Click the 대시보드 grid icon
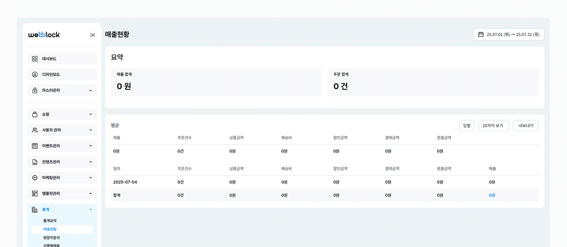 (x=35, y=59)
